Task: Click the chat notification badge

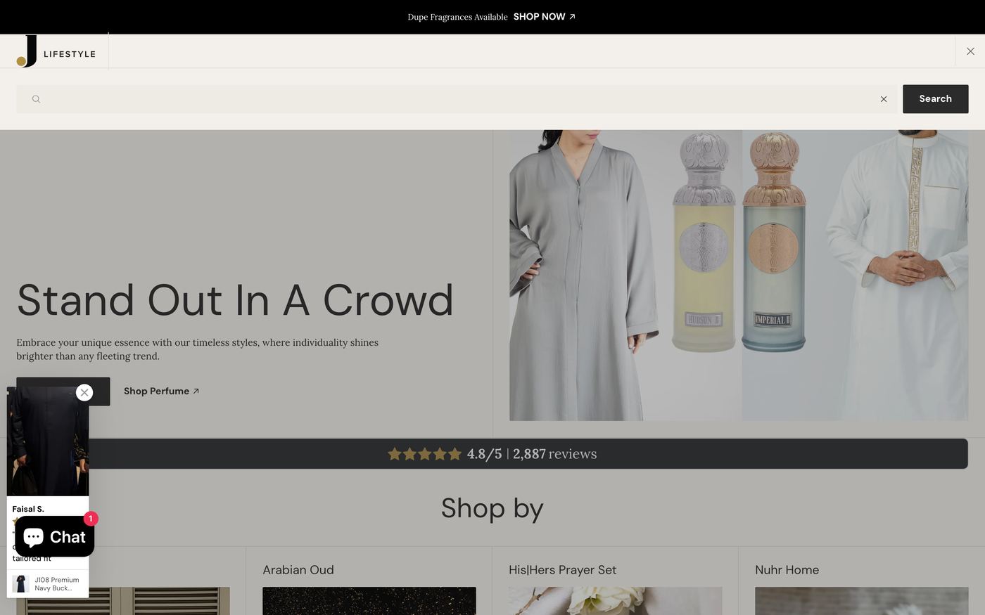Action: point(91,519)
